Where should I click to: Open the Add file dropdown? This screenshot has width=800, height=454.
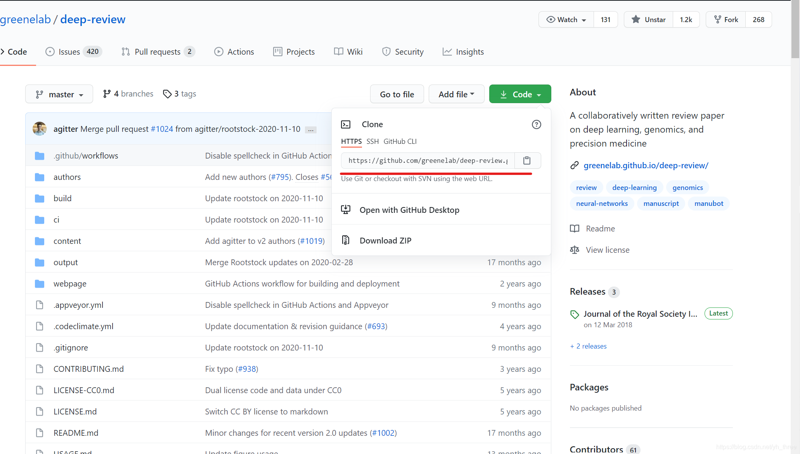tap(456, 94)
